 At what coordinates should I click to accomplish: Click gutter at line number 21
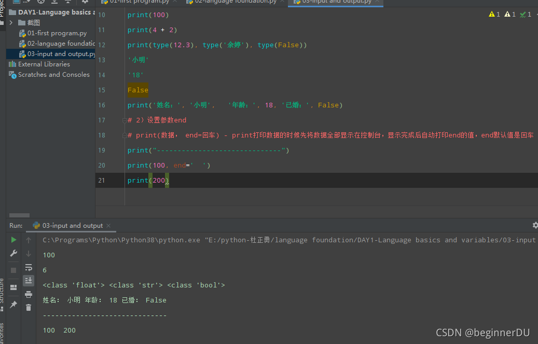102,181
